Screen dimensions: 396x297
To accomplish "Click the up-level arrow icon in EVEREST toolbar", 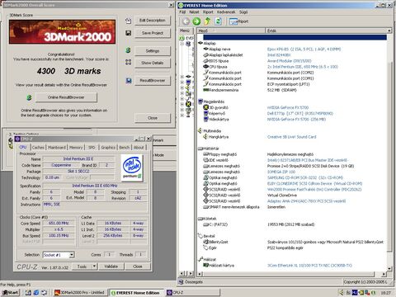I will (207, 21).
